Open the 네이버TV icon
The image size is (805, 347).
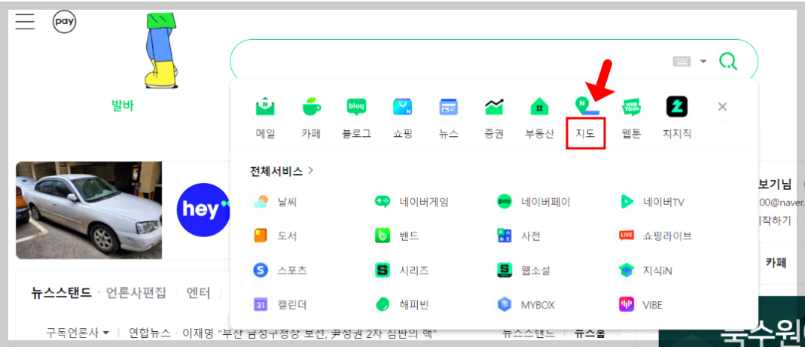[626, 202]
